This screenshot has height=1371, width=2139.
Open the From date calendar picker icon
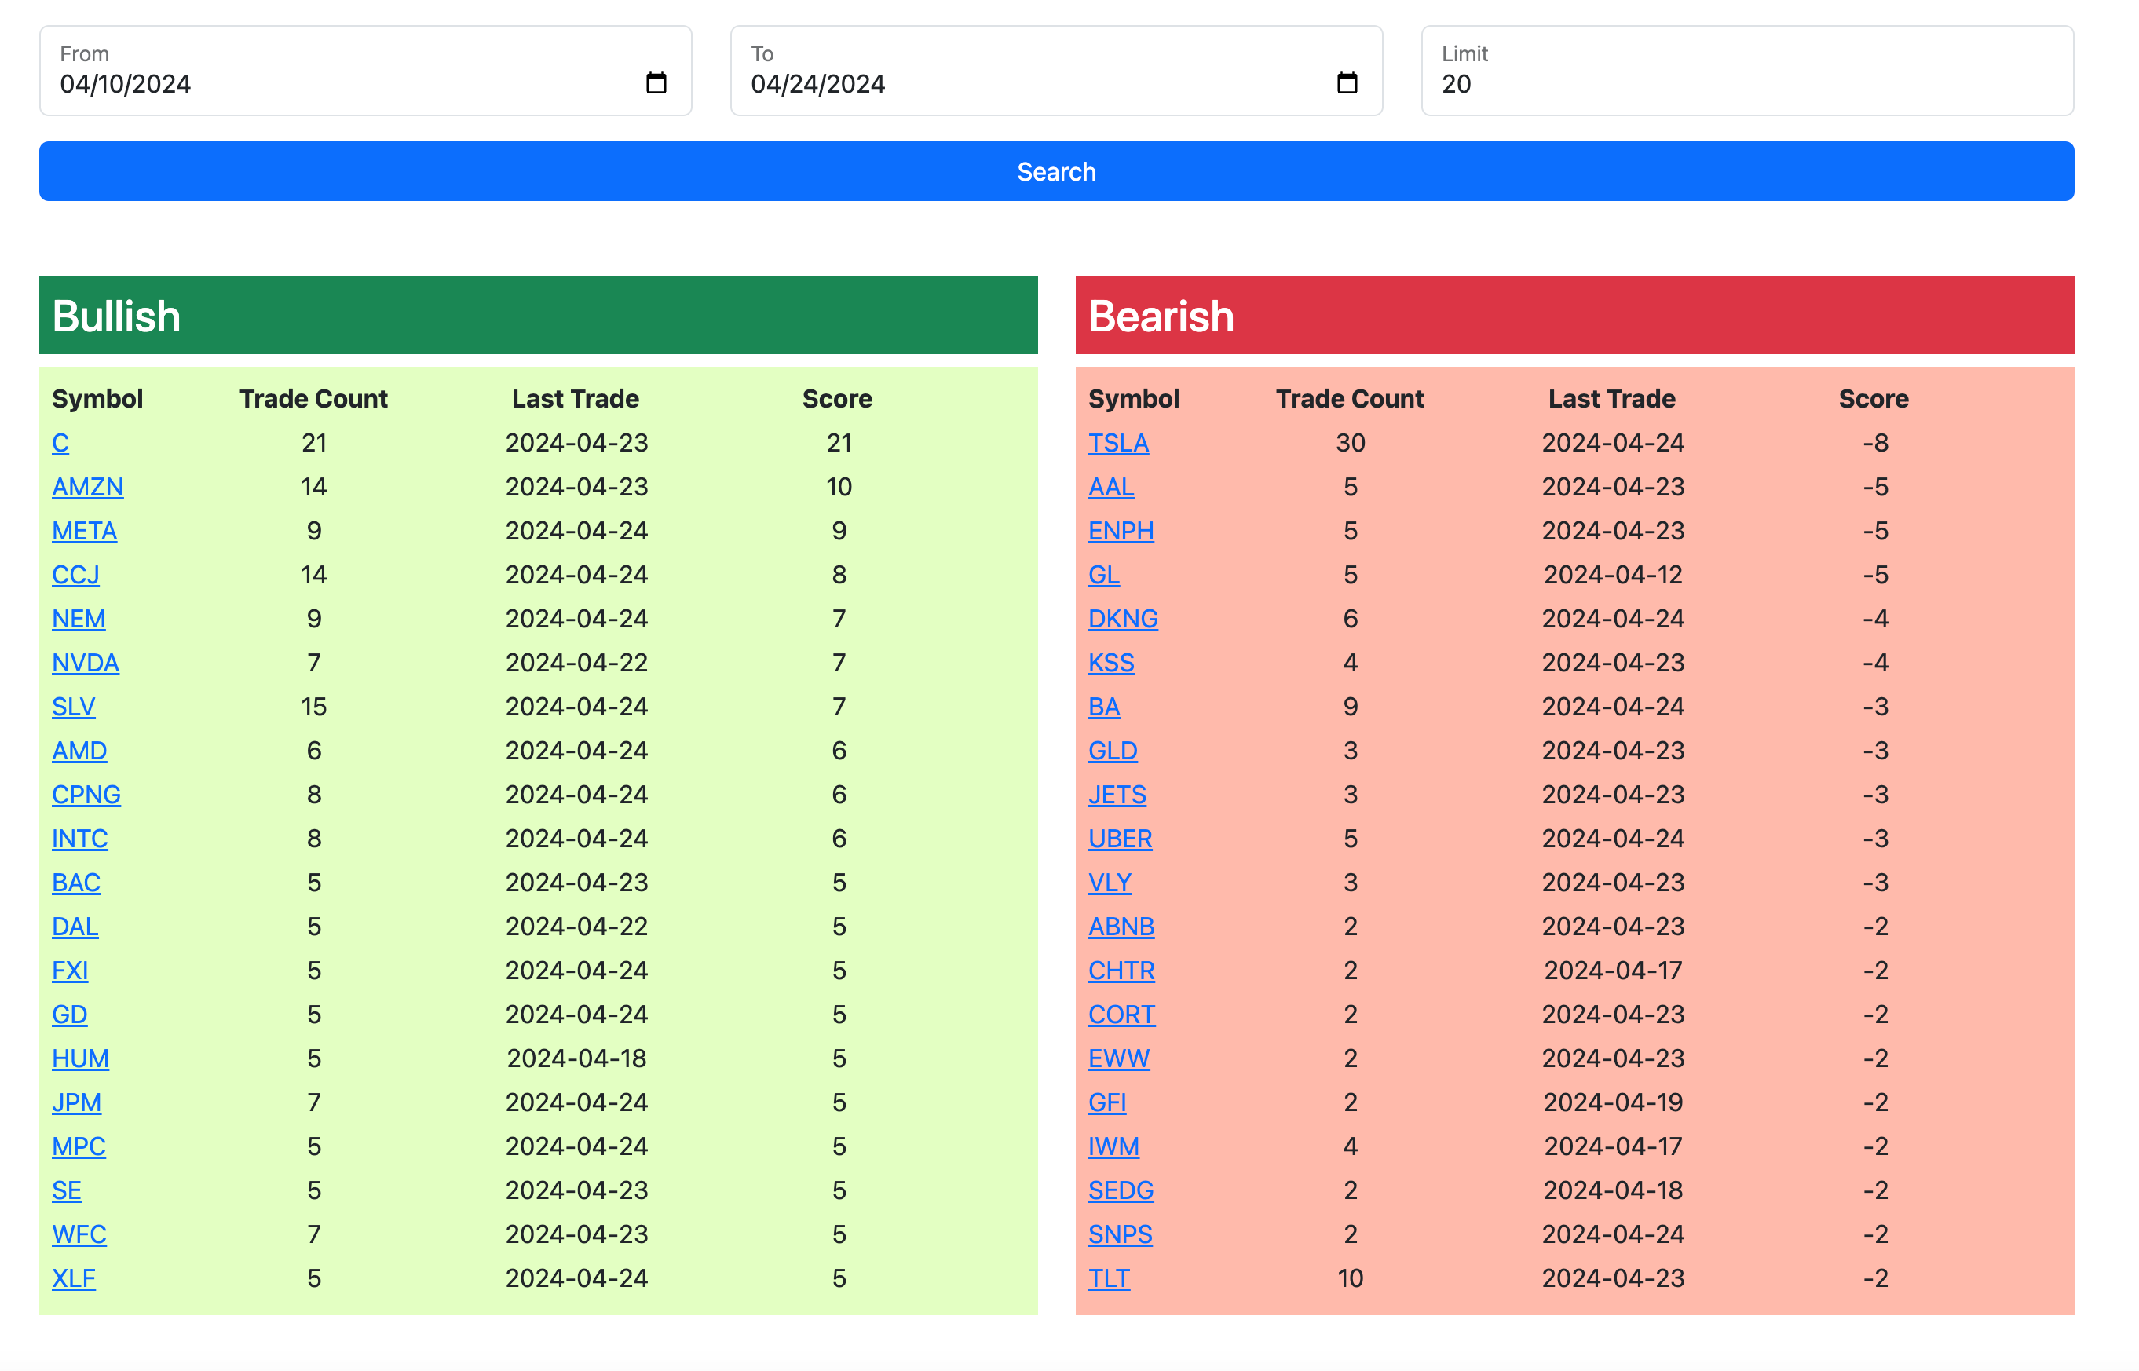[656, 82]
